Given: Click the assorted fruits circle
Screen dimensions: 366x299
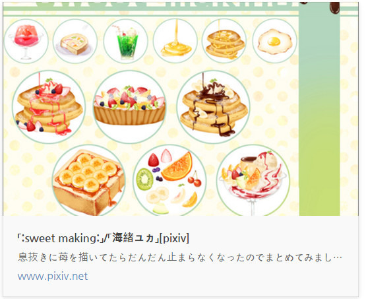Looking at the screenshot, I should (x=169, y=180).
